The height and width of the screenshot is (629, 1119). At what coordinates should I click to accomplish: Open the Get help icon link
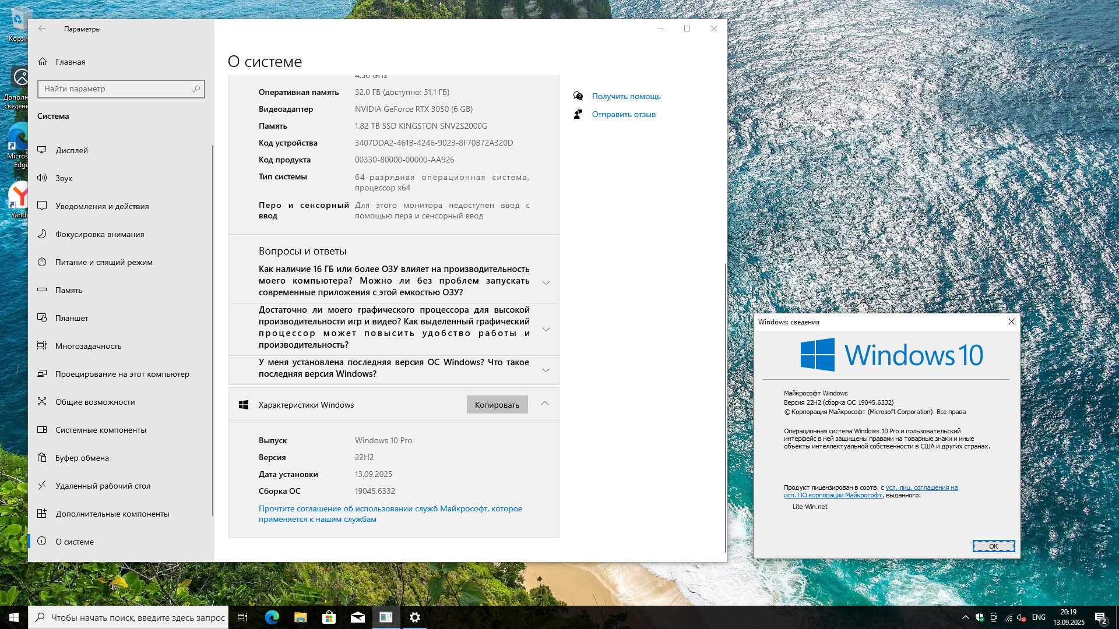(x=578, y=96)
